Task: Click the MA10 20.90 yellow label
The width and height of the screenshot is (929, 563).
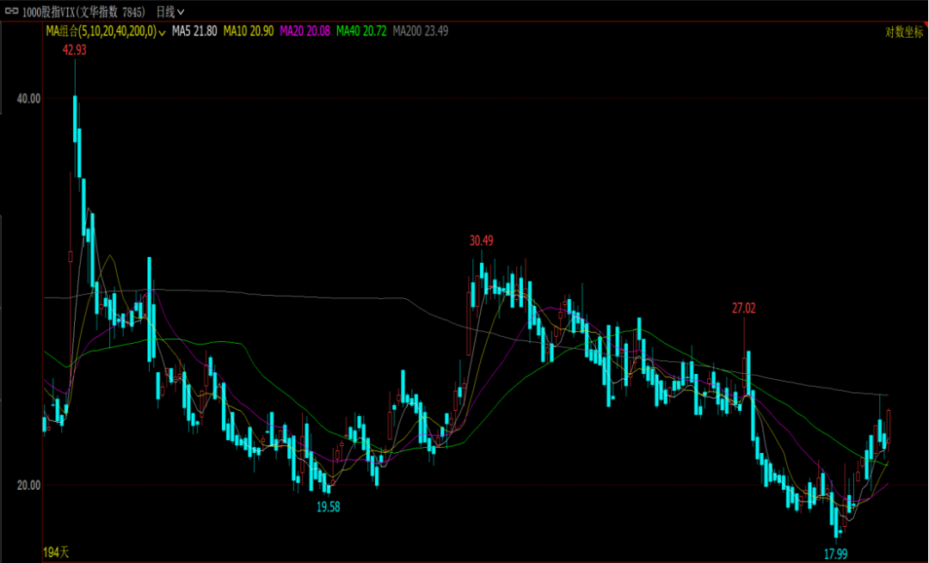Action: tap(249, 31)
